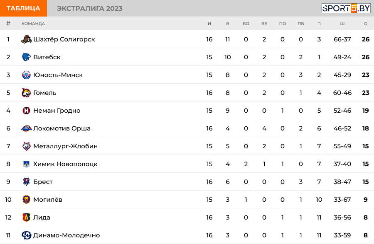Viewport: 374px width, 244px height.
Task: Sort table by the Ш goals column header
Action: tap(342, 24)
